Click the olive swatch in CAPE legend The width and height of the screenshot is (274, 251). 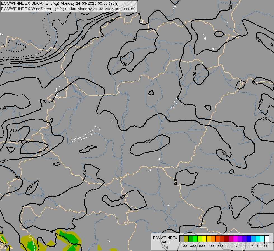coord(186,239)
